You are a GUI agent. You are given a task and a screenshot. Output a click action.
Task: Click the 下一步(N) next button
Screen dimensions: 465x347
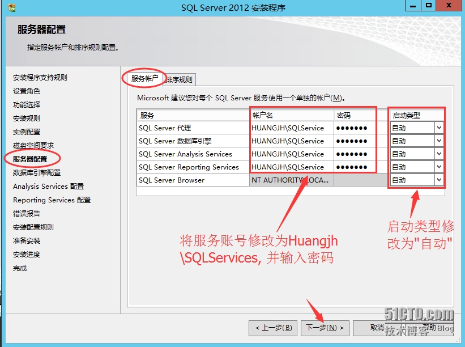click(325, 328)
